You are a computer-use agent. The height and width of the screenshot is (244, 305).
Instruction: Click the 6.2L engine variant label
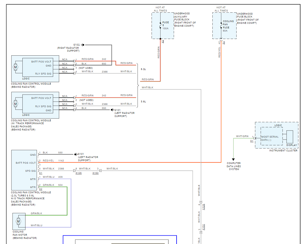tap(143, 69)
